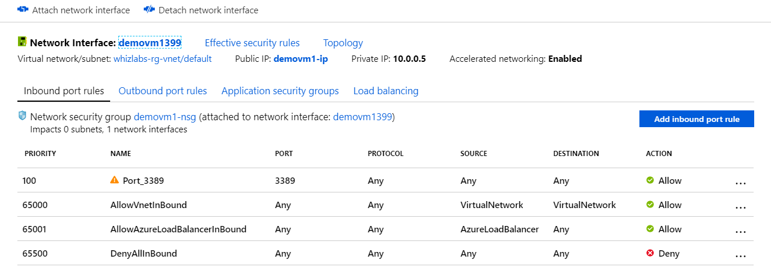Select the DenyAllInBound rule name
The height and width of the screenshot is (278, 771).
point(144,253)
